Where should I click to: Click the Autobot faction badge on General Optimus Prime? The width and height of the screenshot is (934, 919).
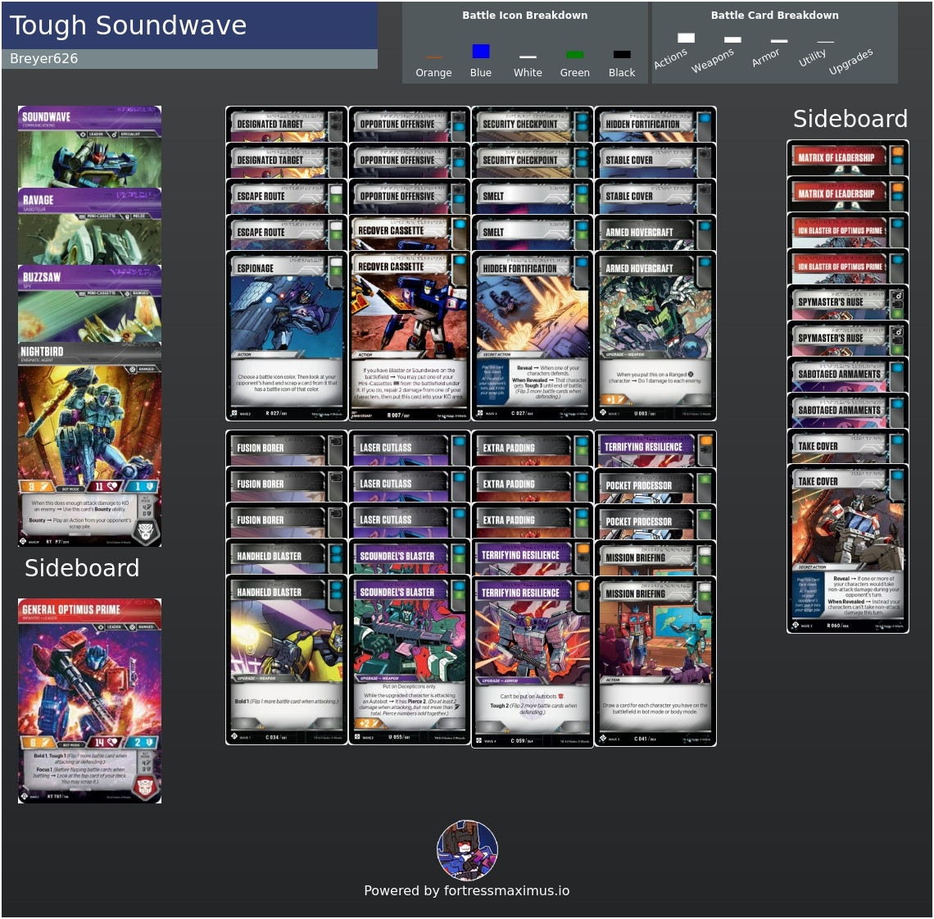click(145, 786)
